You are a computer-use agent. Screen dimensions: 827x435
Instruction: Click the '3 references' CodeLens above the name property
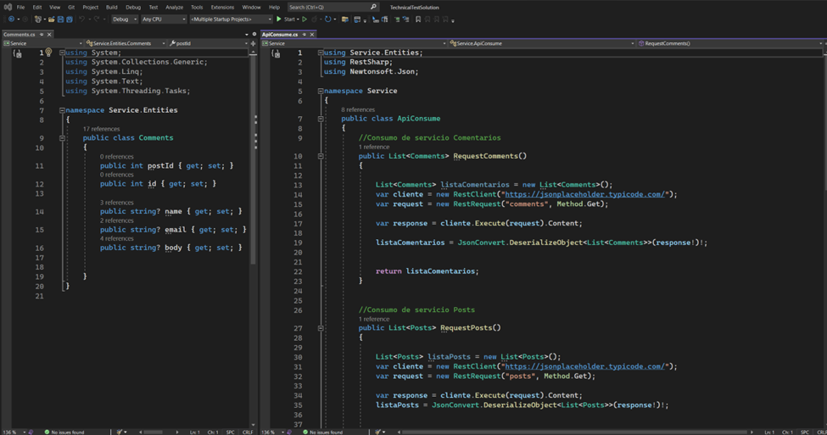pyautogui.click(x=116, y=203)
